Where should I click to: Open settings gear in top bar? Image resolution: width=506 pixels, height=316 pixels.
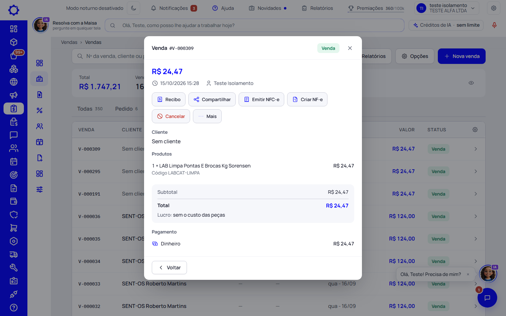coord(494,8)
